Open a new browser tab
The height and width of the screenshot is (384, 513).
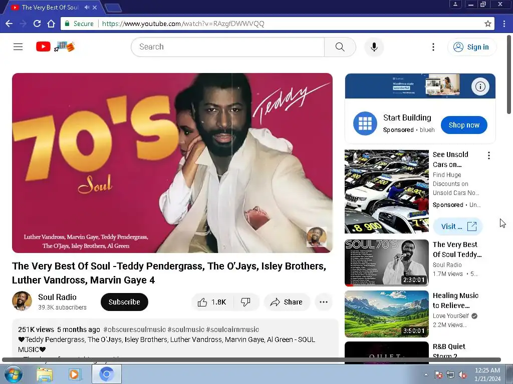pyautogui.click(x=114, y=8)
